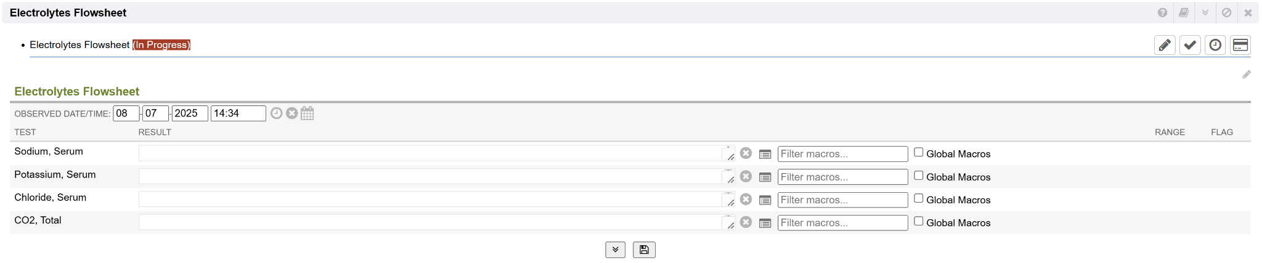The width and height of the screenshot is (1262, 263).
Task: Open help via question mark icon
Action: (x=1162, y=12)
